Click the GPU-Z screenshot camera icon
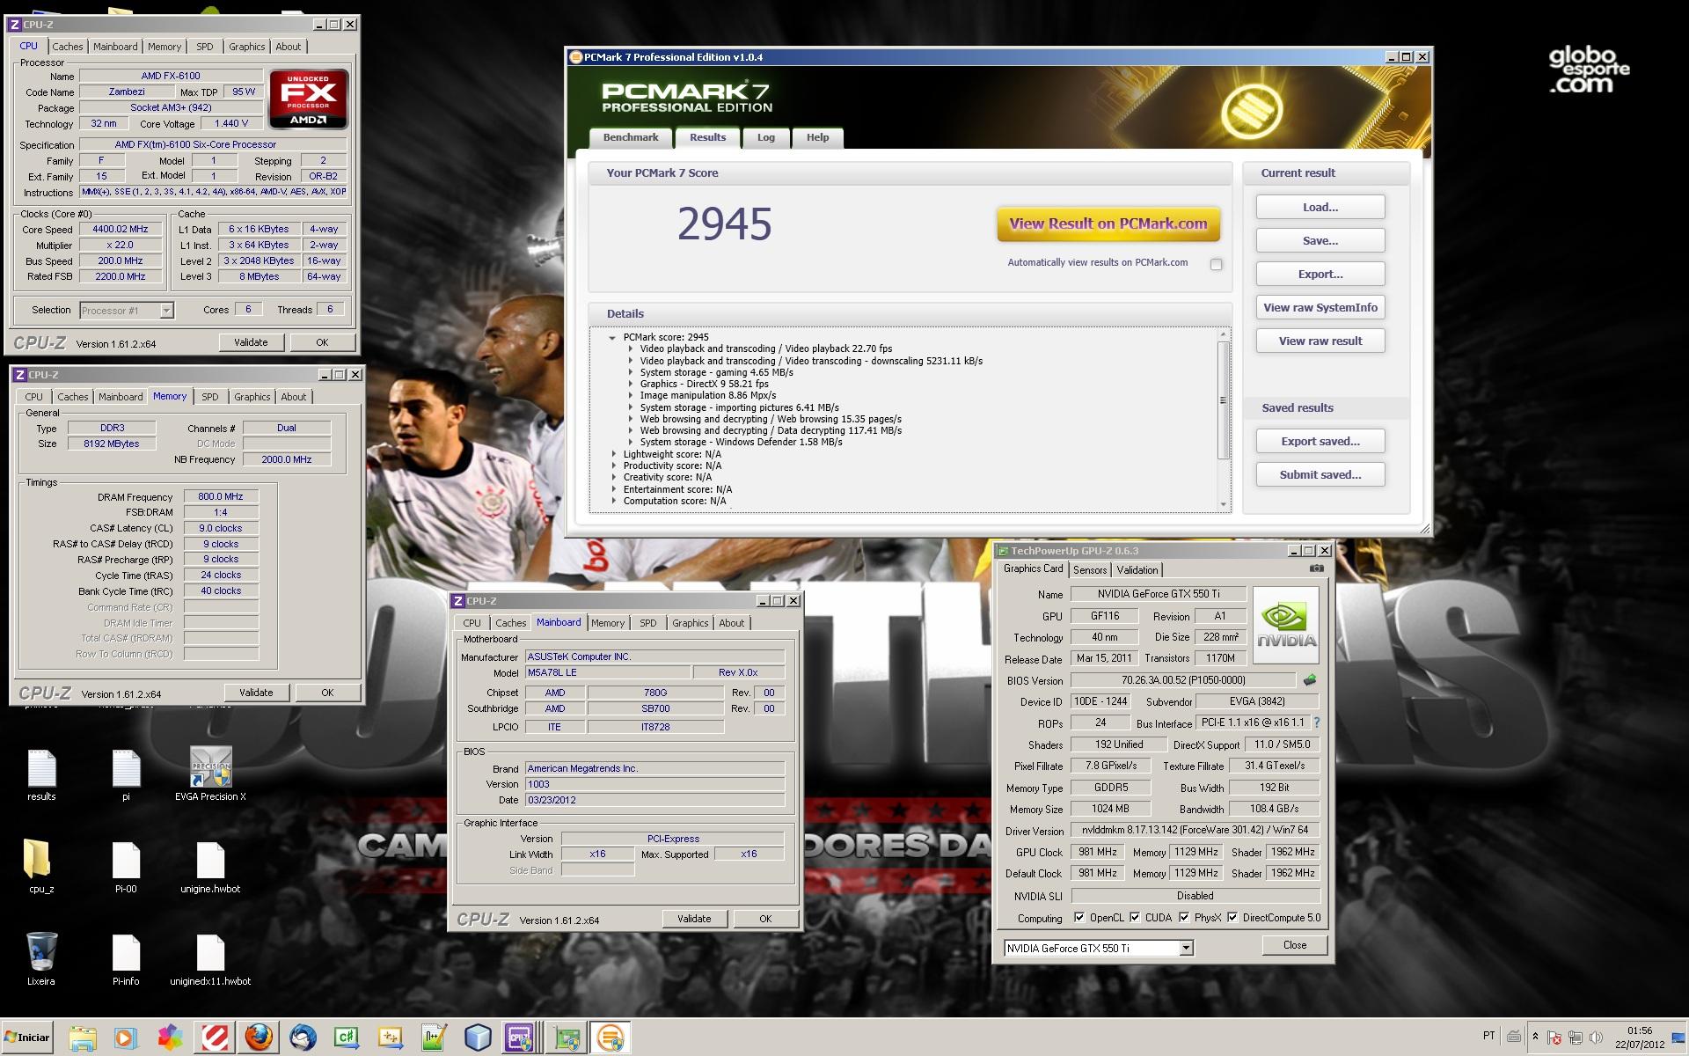The image size is (1689, 1056). [1316, 568]
